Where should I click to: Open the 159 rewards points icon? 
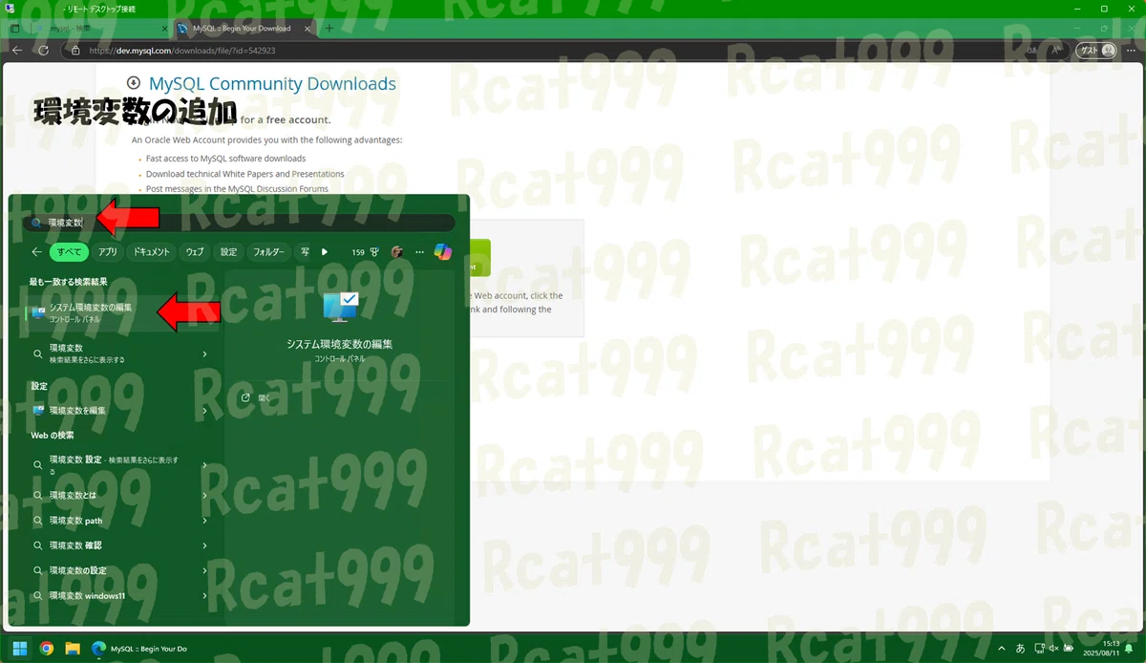(x=366, y=252)
